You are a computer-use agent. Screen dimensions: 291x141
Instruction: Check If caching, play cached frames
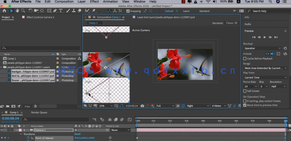click(245, 101)
